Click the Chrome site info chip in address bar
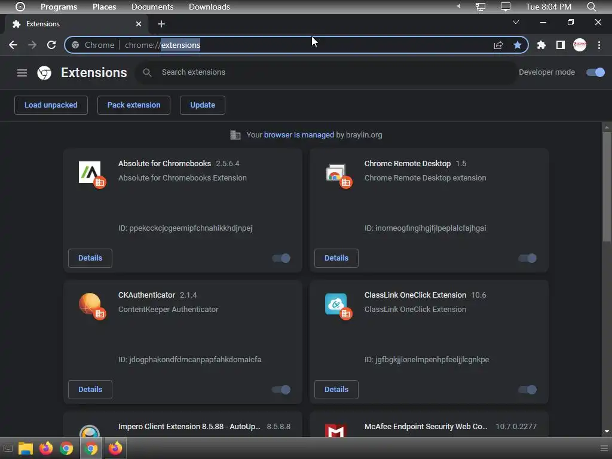Viewport: 612px width, 459px height. tap(93, 45)
